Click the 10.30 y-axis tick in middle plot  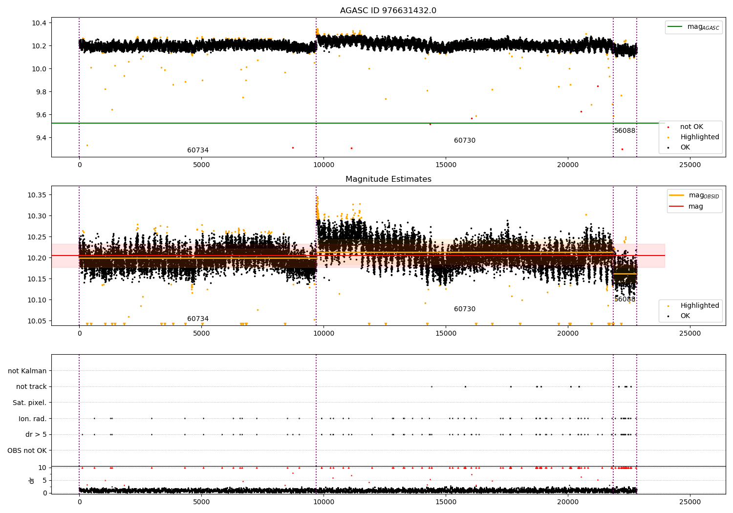coord(38,216)
